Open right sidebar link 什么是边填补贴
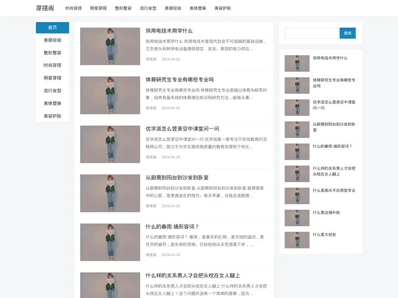Viewport: 398px width, 298px height. pyautogui.click(x=326, y=212)
